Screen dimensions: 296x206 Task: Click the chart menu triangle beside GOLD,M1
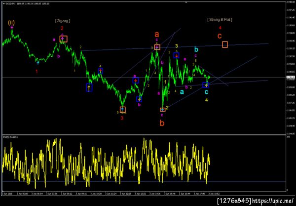coord(4,3)
